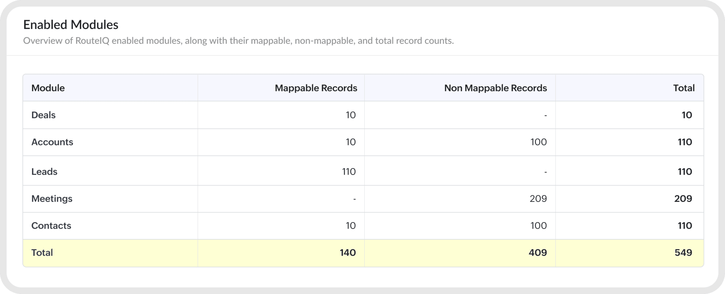Click the Non Mappable Records column header
The width and height of the screenshot is (725, 294).
(x=495, y=88)
